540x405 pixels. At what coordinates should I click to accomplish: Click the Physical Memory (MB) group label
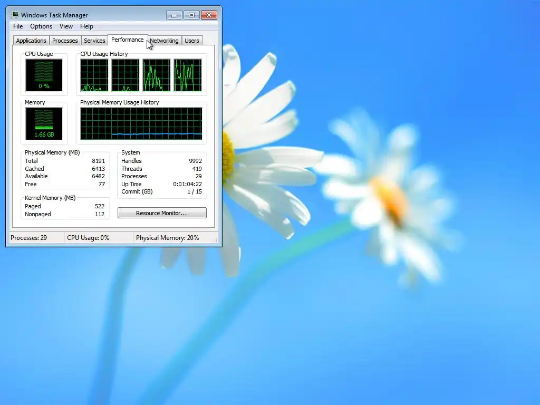pyautogui.click(x=52, y=152)
